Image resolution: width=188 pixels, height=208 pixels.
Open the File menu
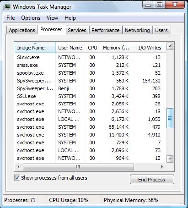pos(11,18)
